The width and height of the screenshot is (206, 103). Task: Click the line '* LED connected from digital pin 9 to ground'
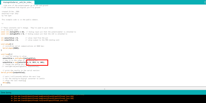[21, 7]
